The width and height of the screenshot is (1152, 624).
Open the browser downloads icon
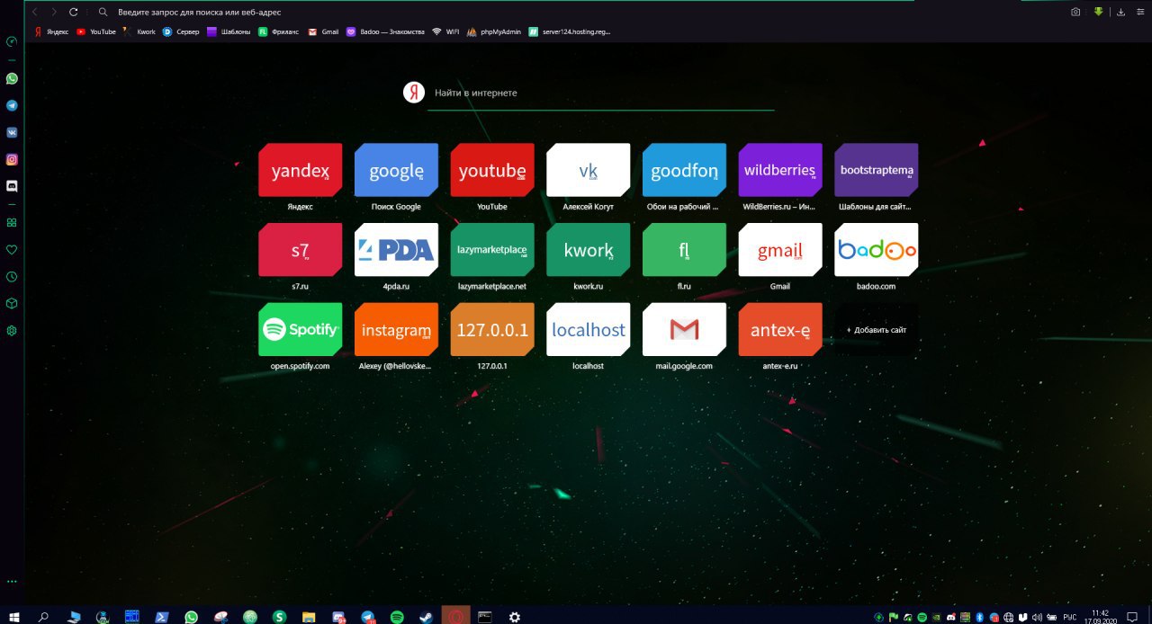1120,12
